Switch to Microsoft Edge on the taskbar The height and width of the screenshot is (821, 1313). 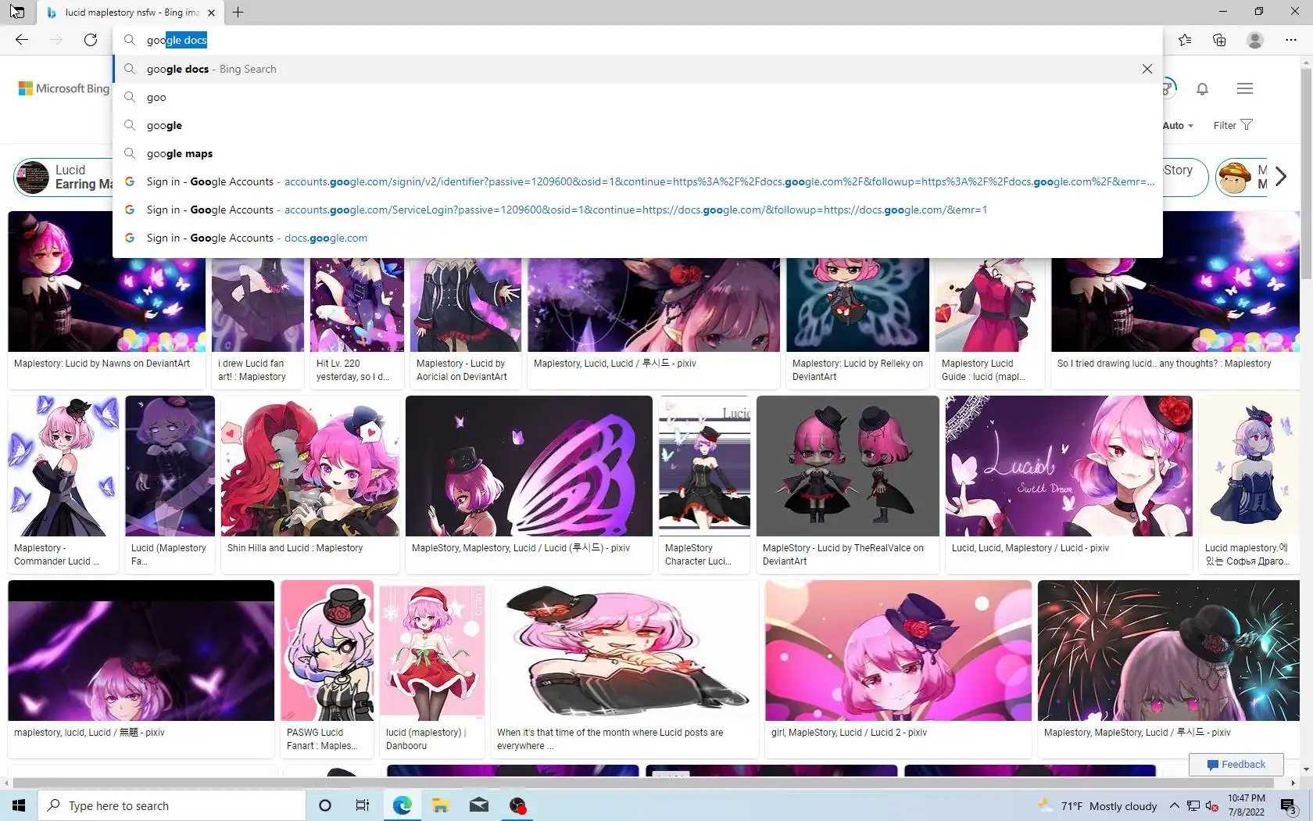coord(402,805)
